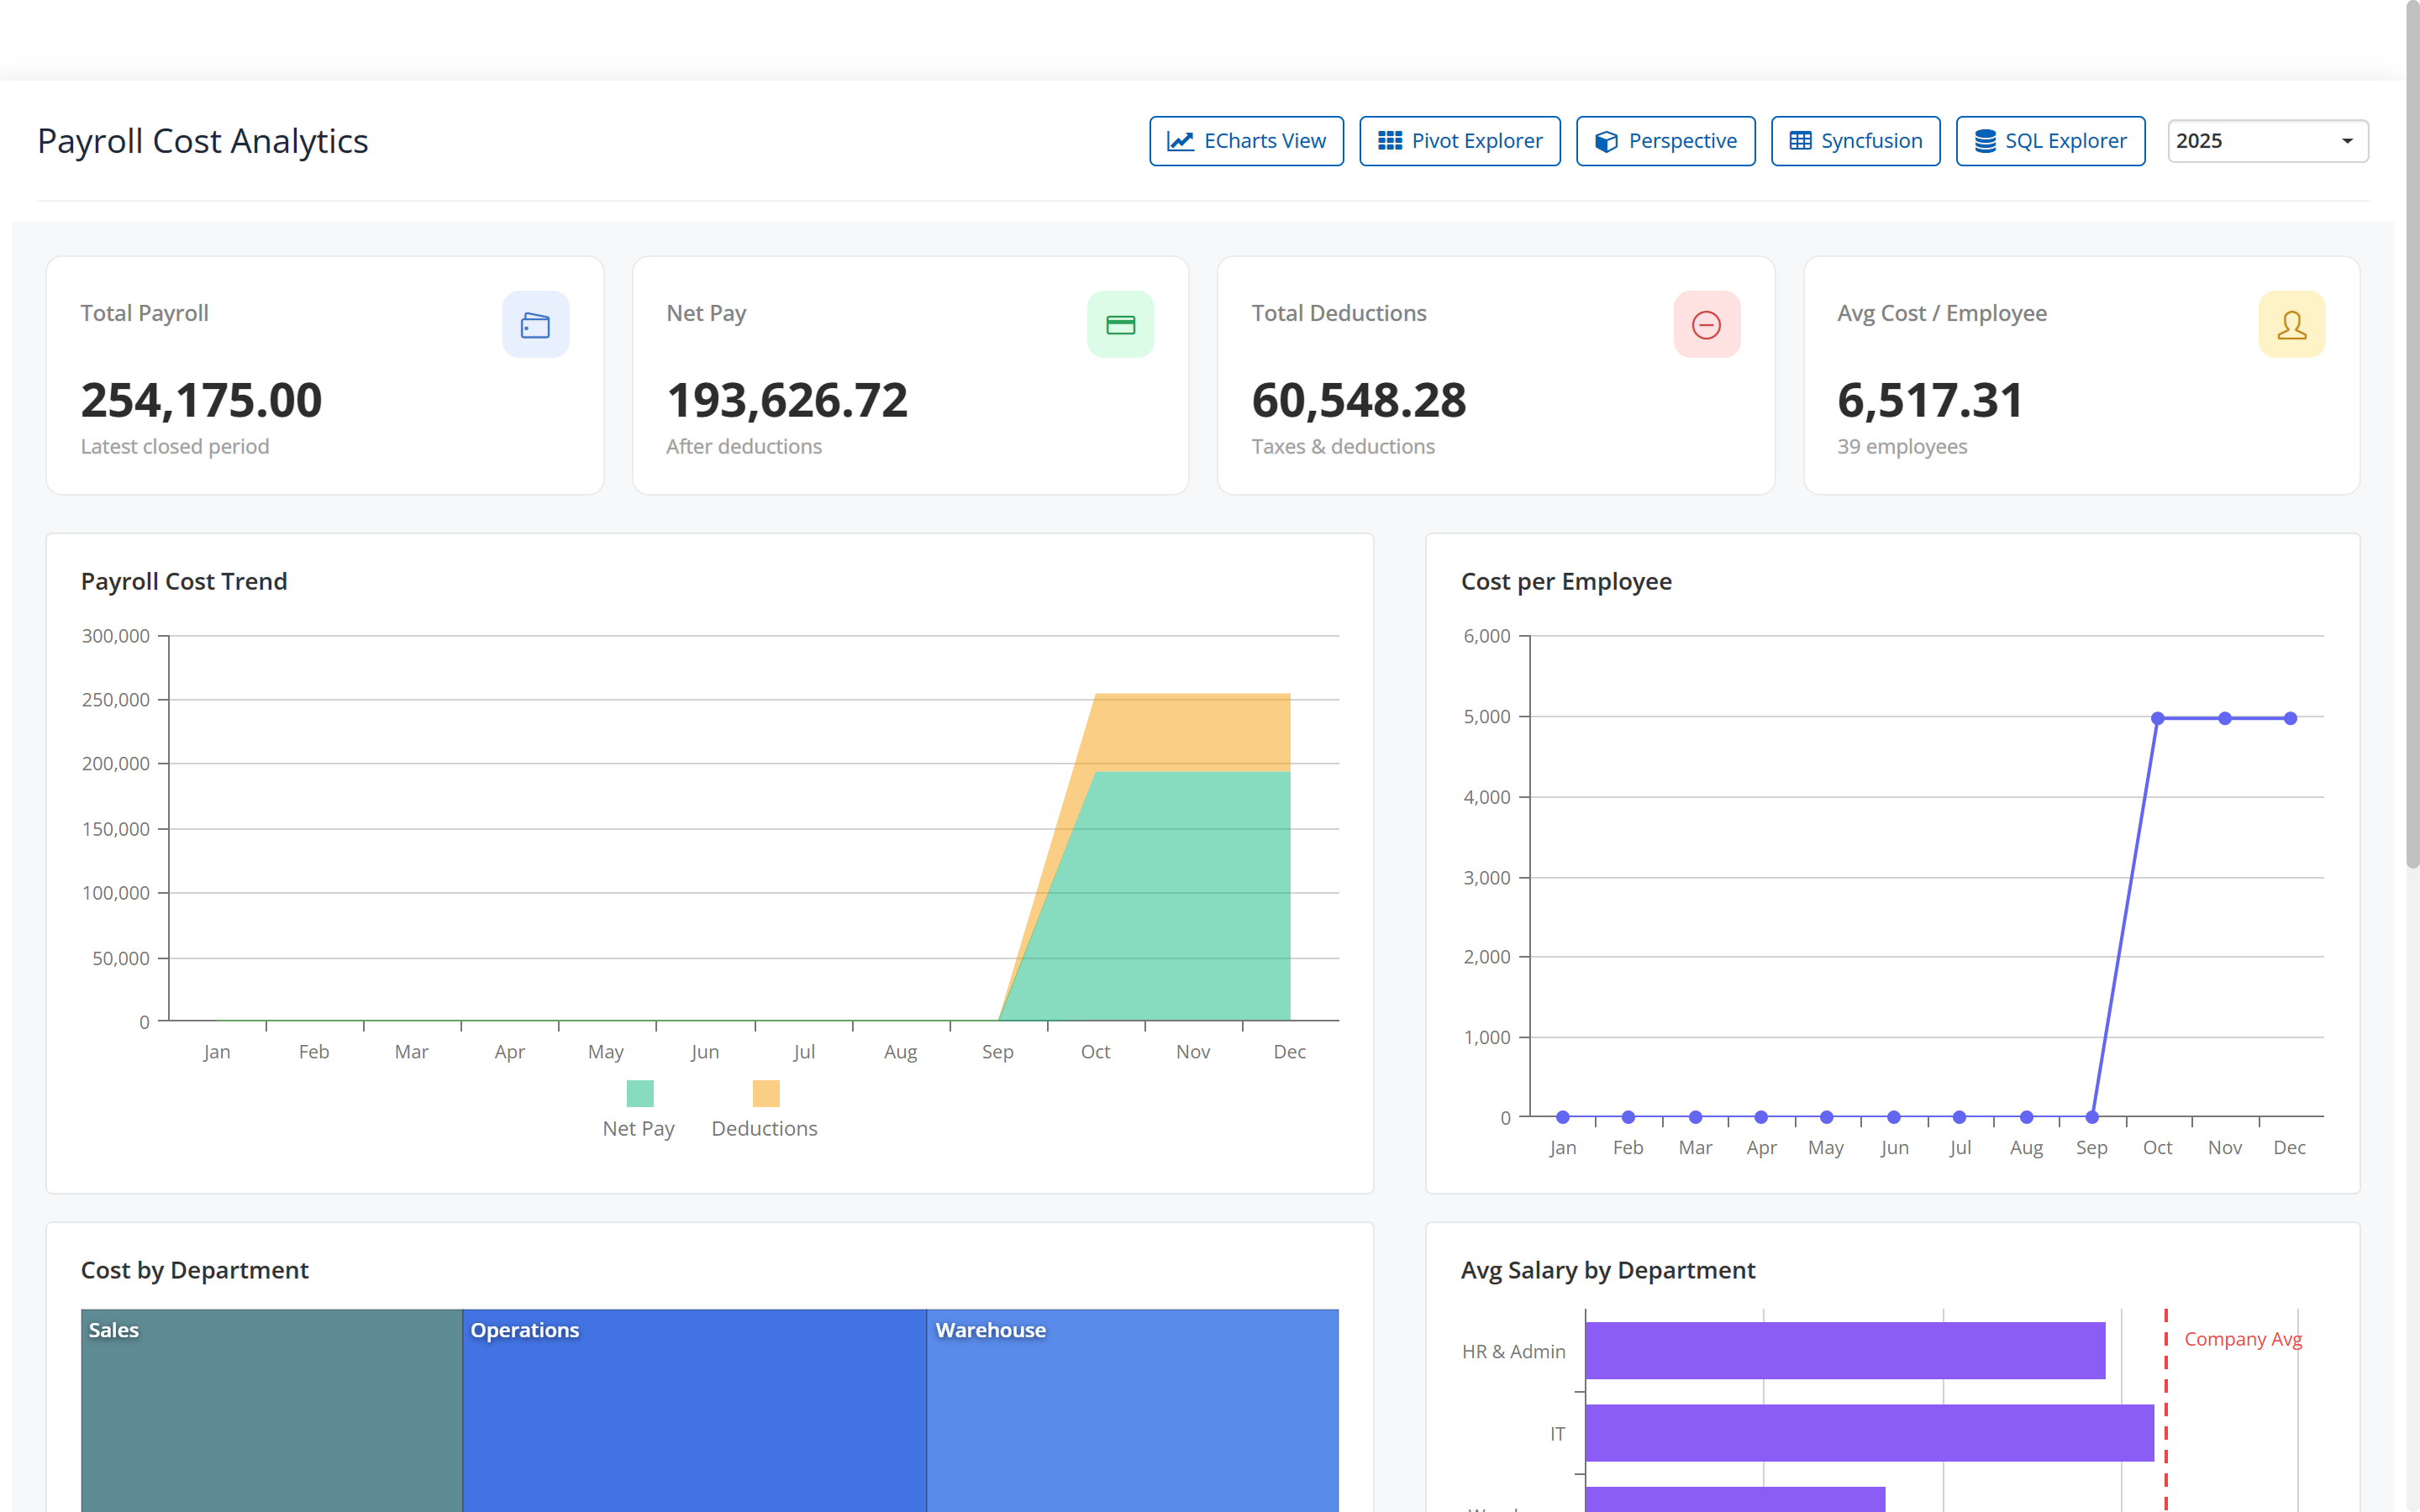
Task: Click the database icon on SQL Explorer
Action: pos(1985,141)
